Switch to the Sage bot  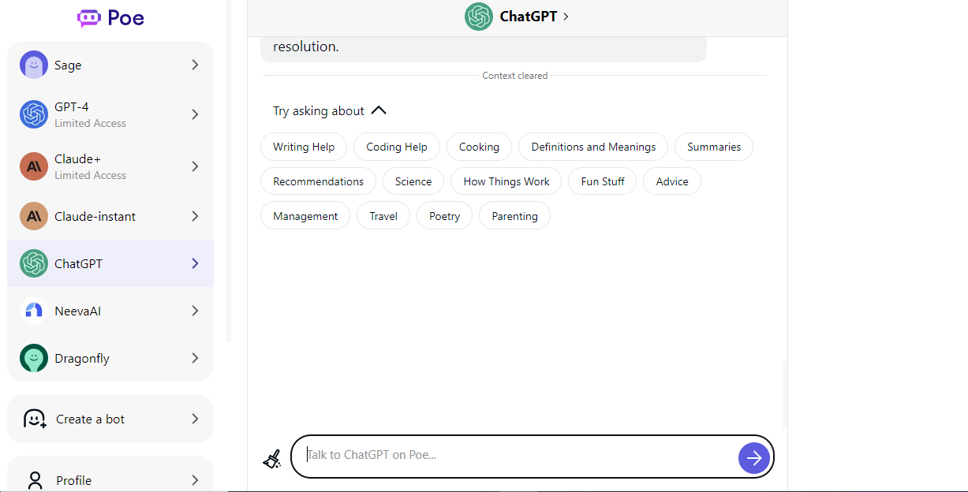(x=110, y=65)
